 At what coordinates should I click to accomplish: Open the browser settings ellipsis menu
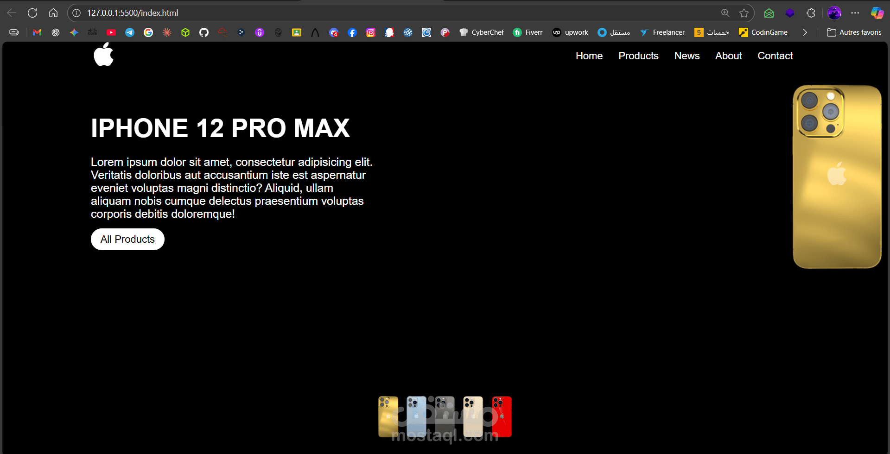(855, 13)
